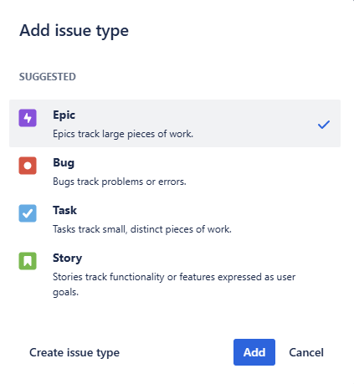
Task: Deselect Epic via its blue checkmark
Action: point(324,125)
